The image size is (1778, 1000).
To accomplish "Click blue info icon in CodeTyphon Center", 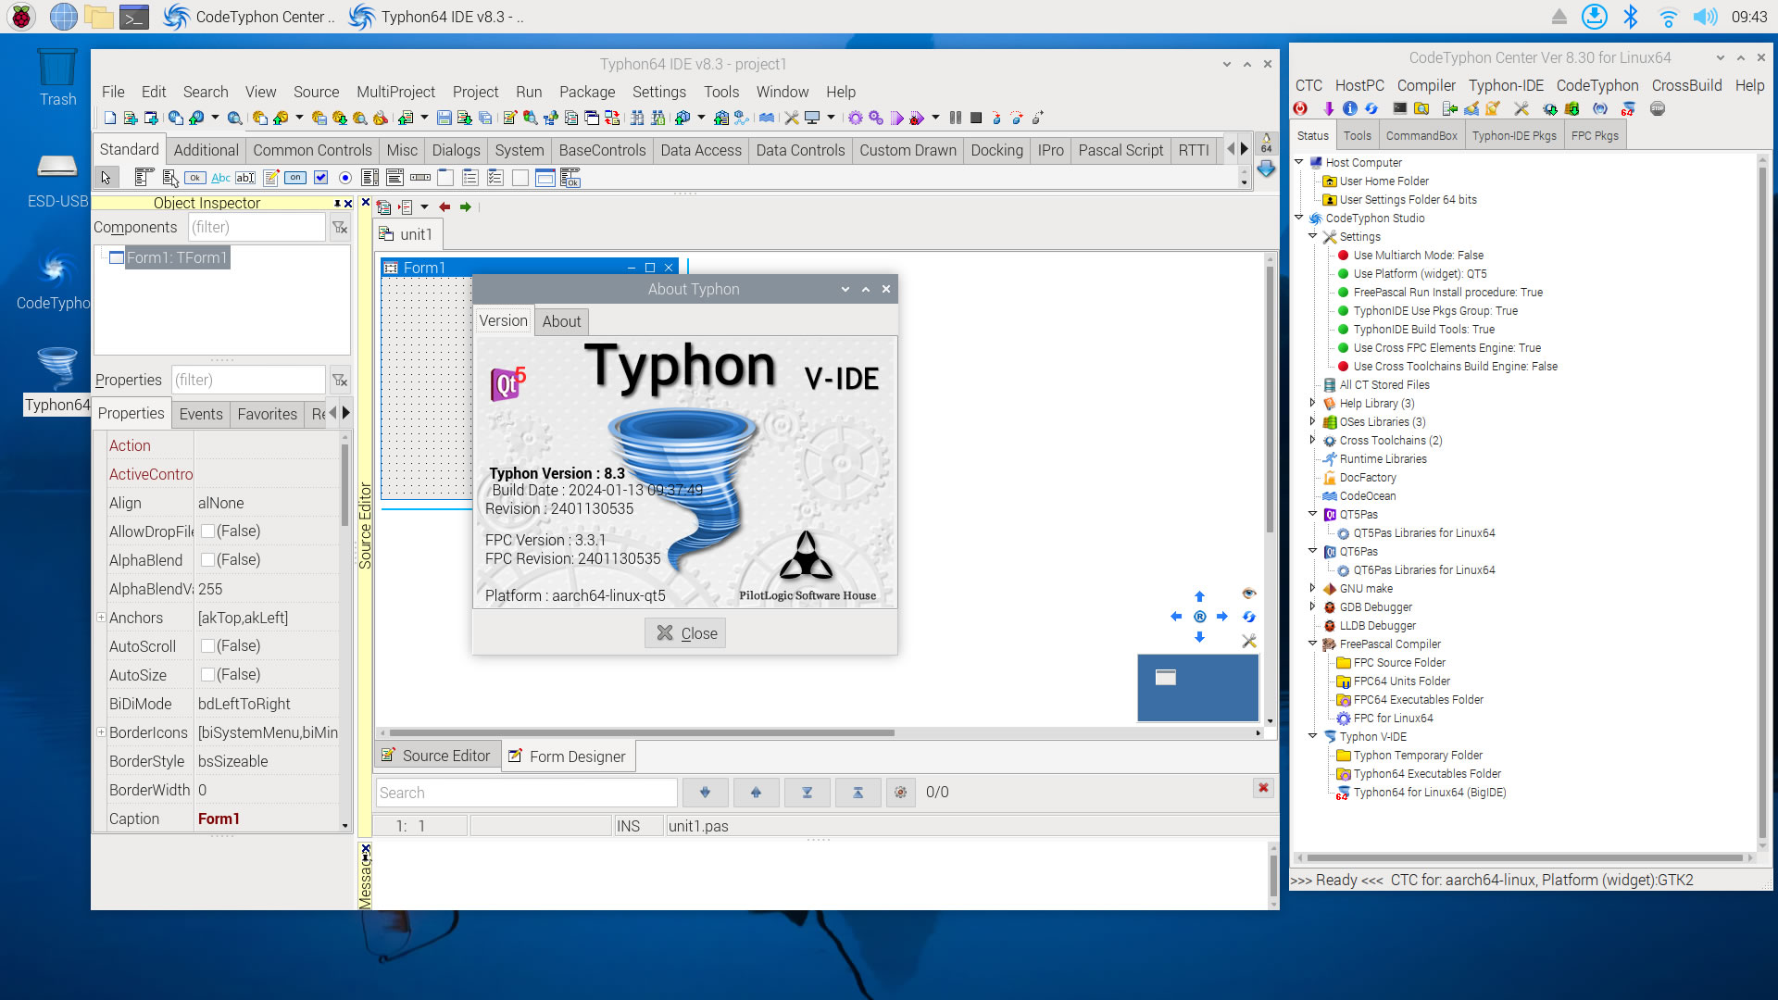I will (1350, 108).
